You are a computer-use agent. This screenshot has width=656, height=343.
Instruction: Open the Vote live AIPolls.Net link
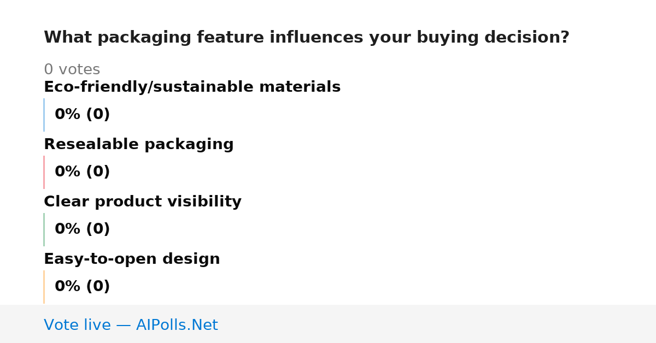[131, 325]
